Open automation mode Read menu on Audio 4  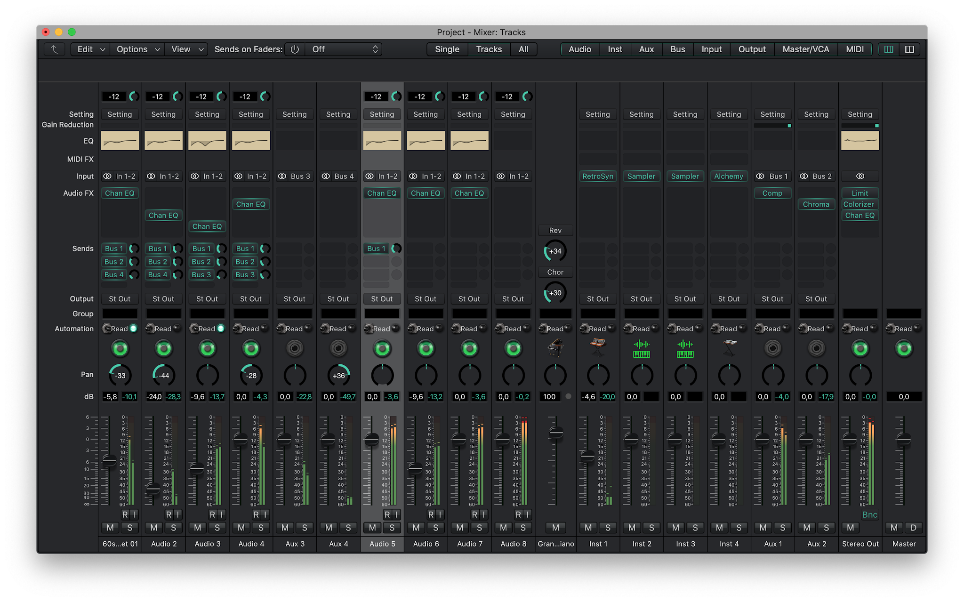pyautogui.click(x=251, y=329)
